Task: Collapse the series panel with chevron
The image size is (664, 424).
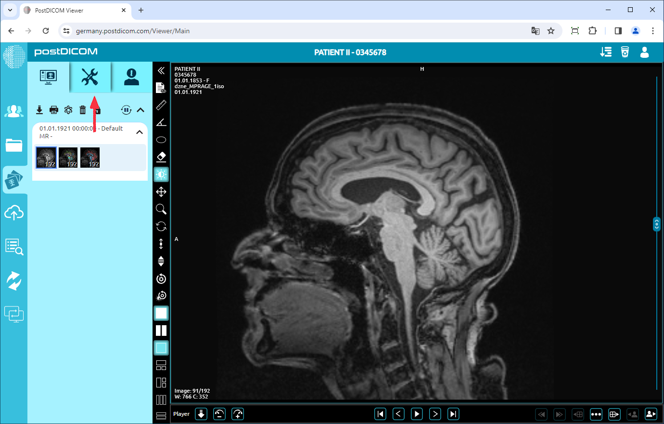Action: point(140,110)
